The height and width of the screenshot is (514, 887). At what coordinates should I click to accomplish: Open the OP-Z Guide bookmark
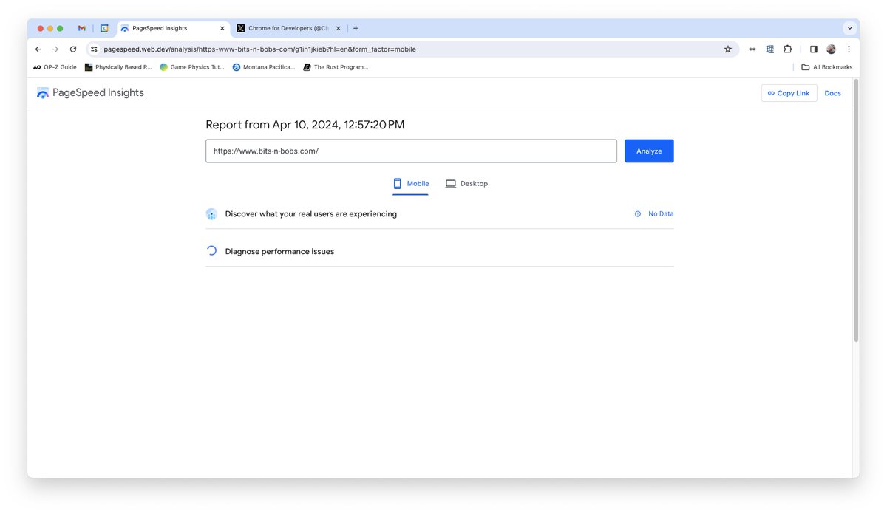55,67
